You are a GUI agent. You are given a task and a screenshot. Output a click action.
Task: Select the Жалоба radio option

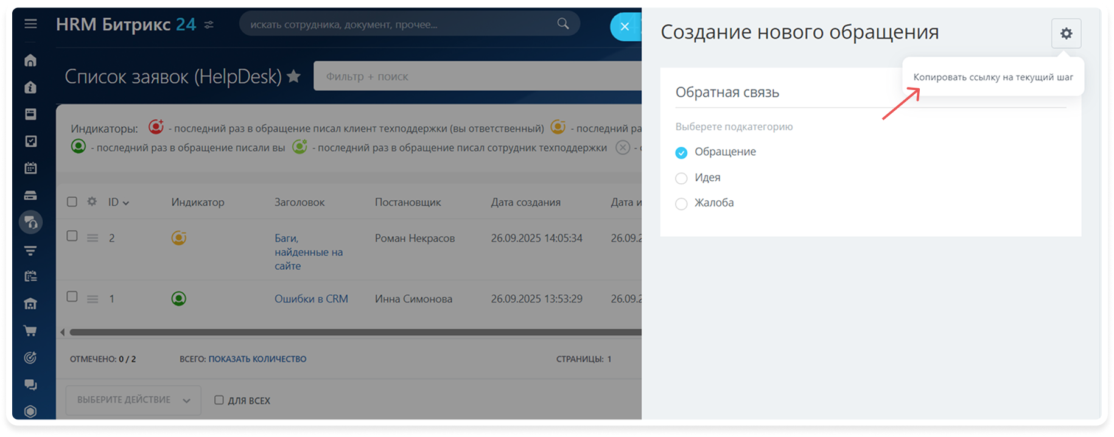(681, 204)
